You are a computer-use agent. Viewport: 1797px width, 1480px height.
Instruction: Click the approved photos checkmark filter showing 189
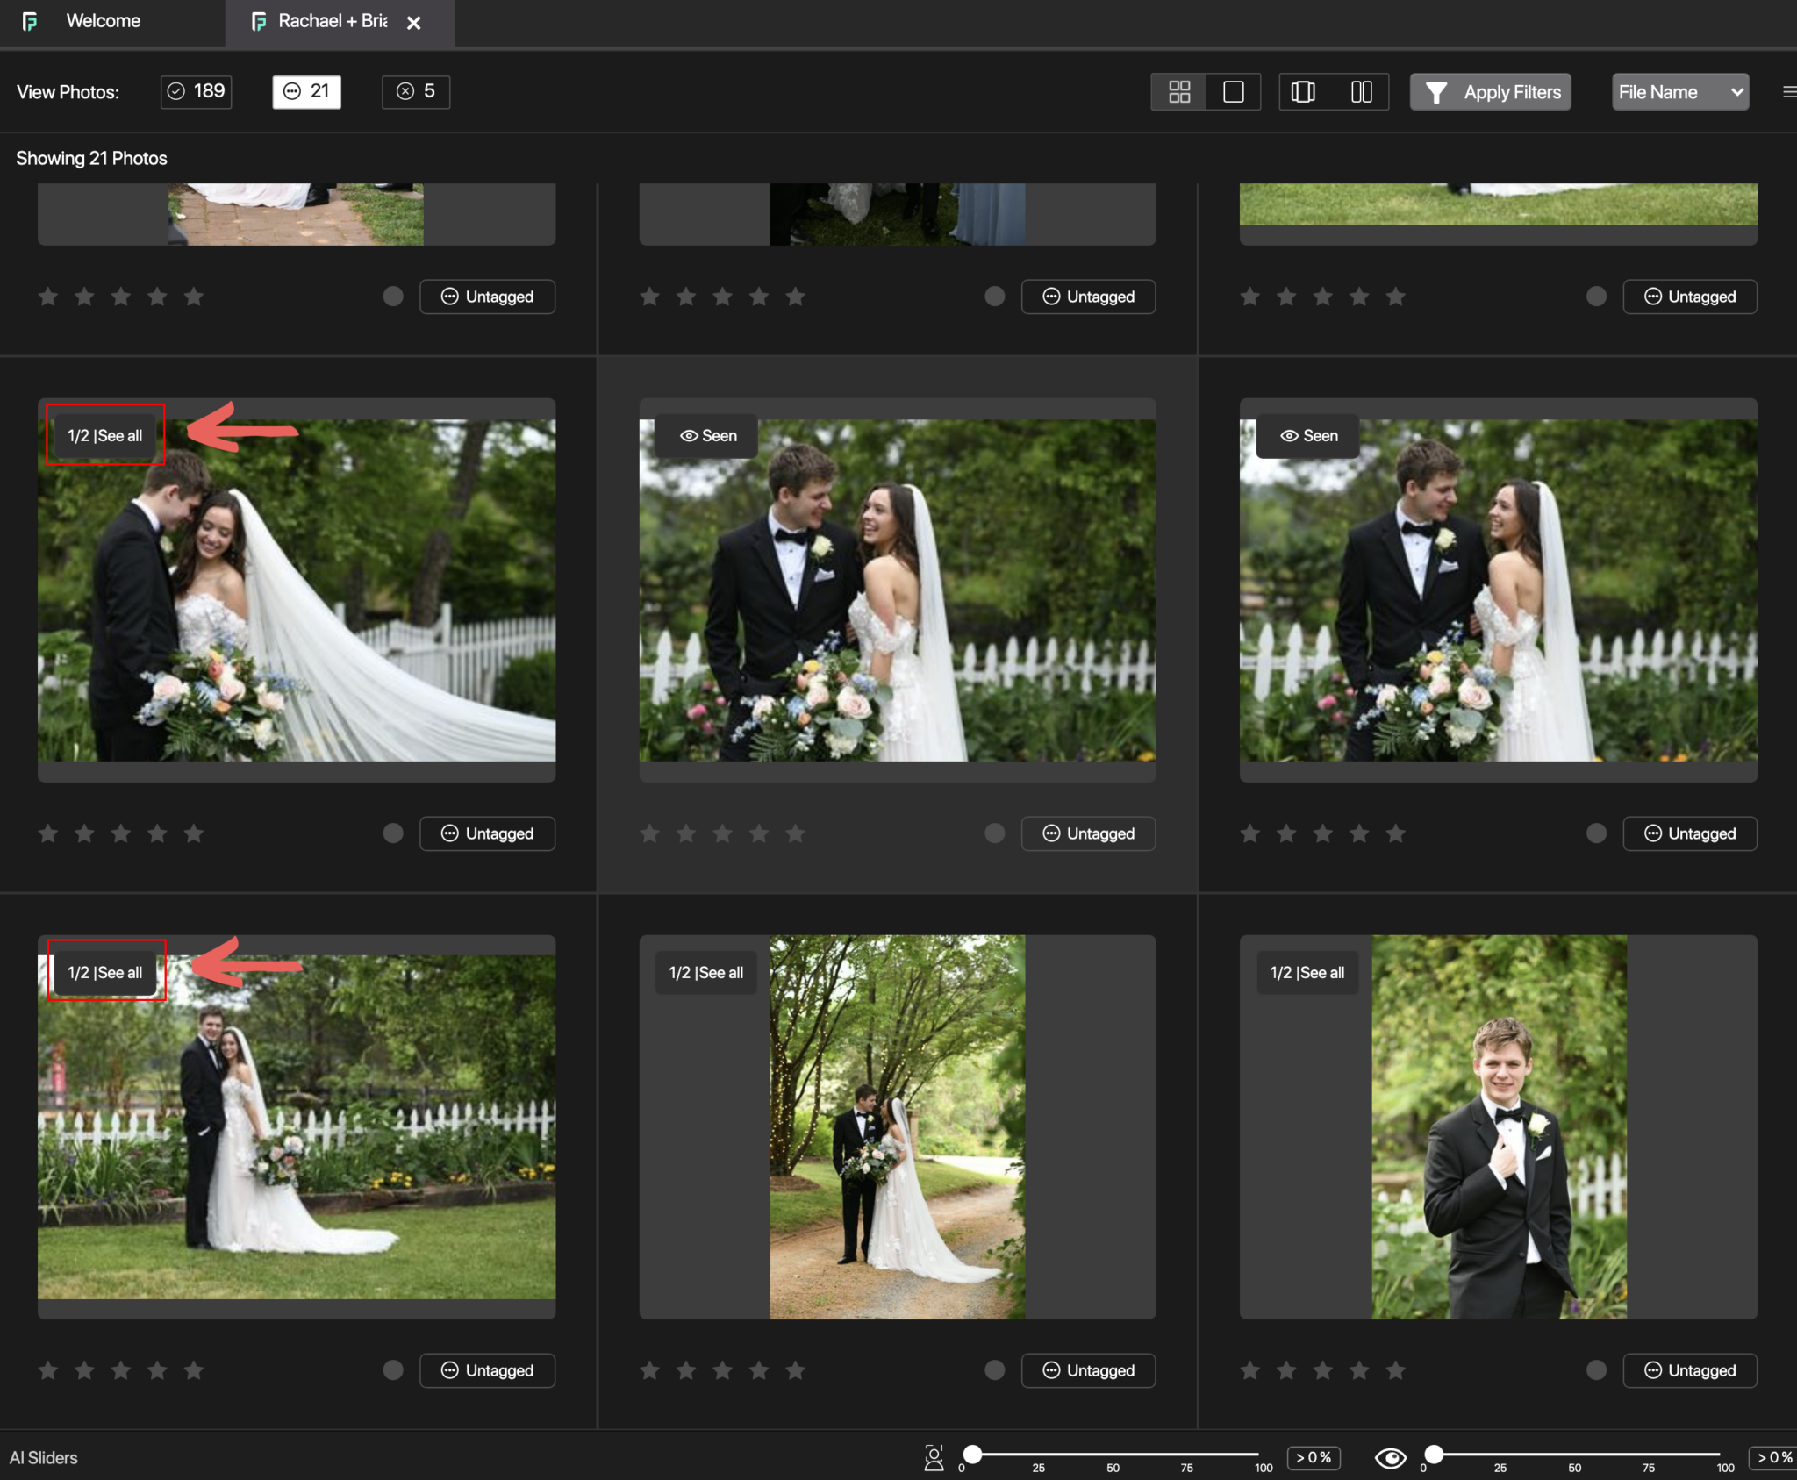tap(195, 91)
